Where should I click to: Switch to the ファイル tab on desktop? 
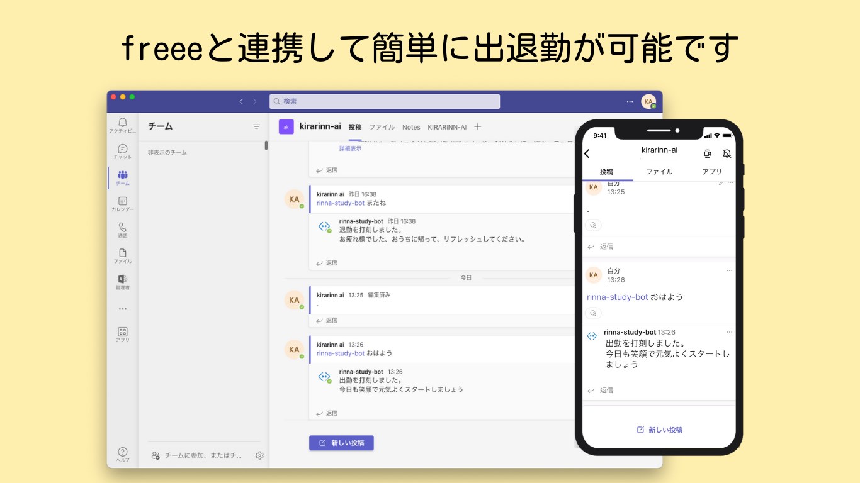tap(382, 127)
